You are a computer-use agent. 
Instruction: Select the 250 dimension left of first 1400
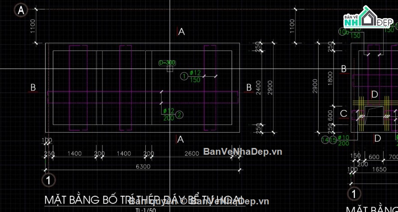(x=49, y=153)
